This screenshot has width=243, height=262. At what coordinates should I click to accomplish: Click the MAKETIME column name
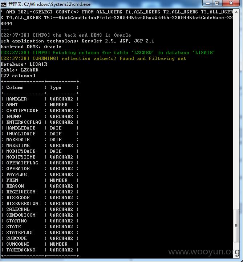[x=18, y=146]
